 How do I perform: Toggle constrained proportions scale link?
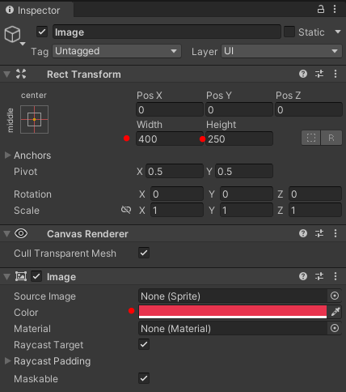pos(126,210)
